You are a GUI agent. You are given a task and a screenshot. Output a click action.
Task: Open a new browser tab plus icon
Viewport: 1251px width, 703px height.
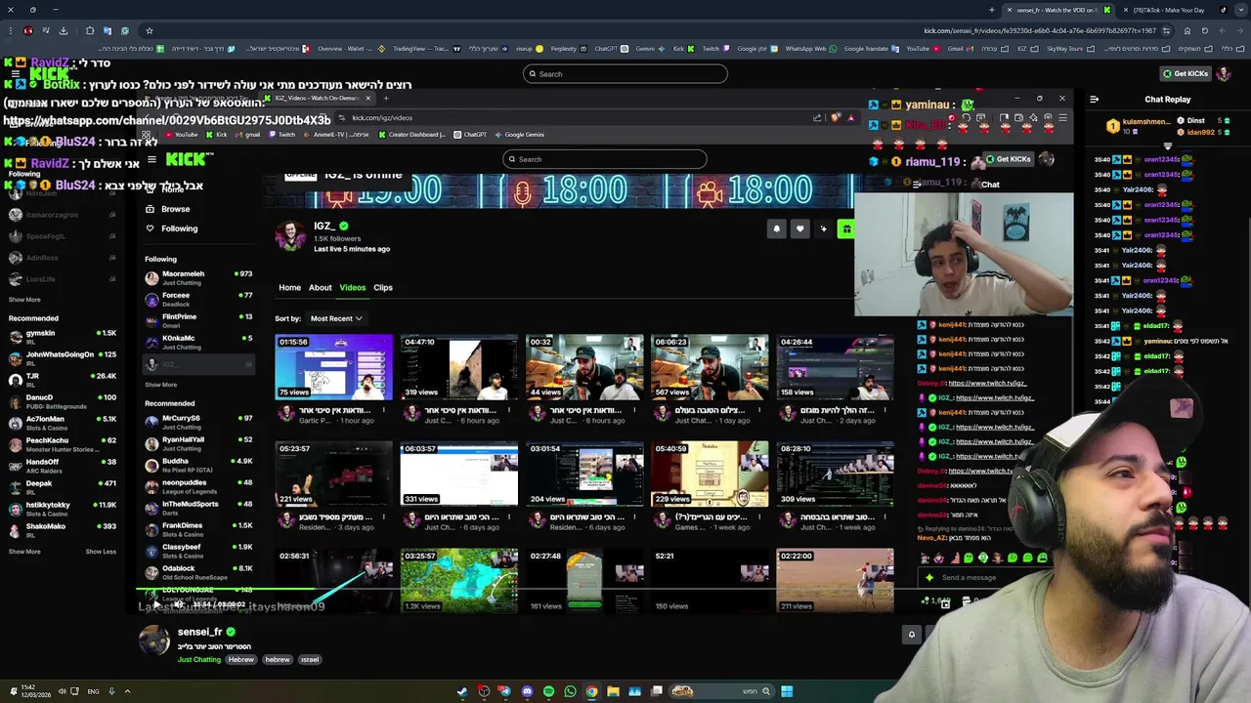coord(991,10)
